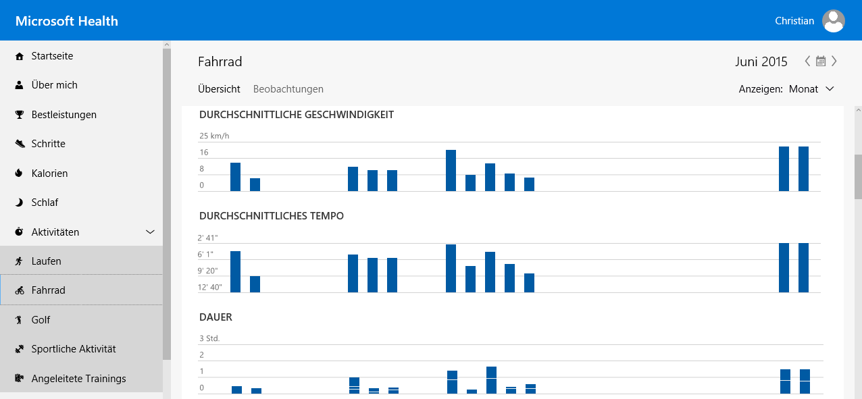Collapse the Aktivitäten section chevron
The width and height of the screenshot is (862, 399).
coord(151,232)
